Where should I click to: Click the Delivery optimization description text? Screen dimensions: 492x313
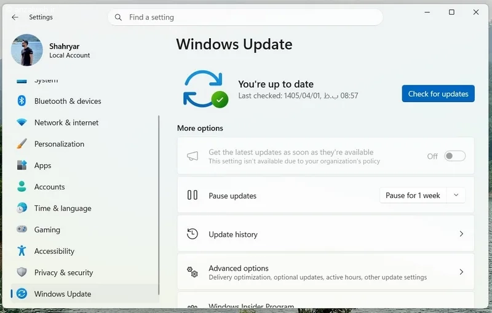(318, 277)
